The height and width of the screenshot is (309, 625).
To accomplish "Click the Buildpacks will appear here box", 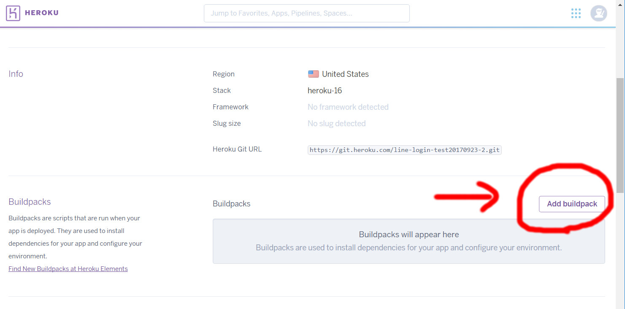I will tap(409, 241).
